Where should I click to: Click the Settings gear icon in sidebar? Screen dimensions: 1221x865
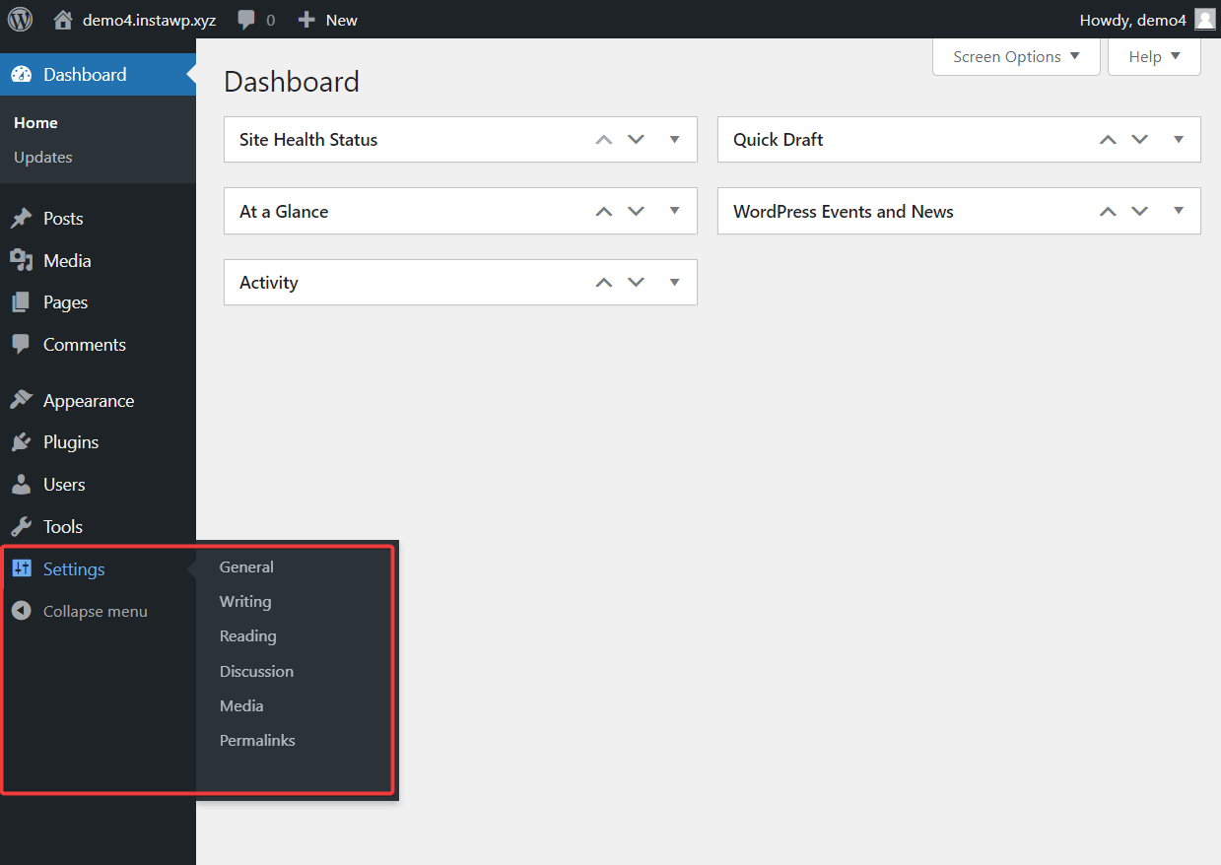tap(21, 568)
